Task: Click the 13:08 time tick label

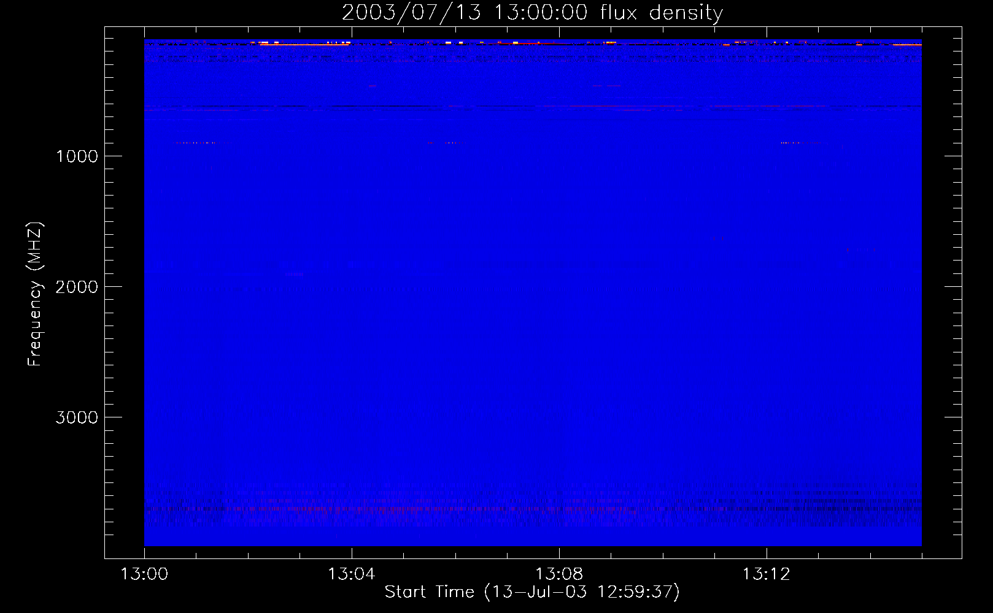Action: coord(559,574)
